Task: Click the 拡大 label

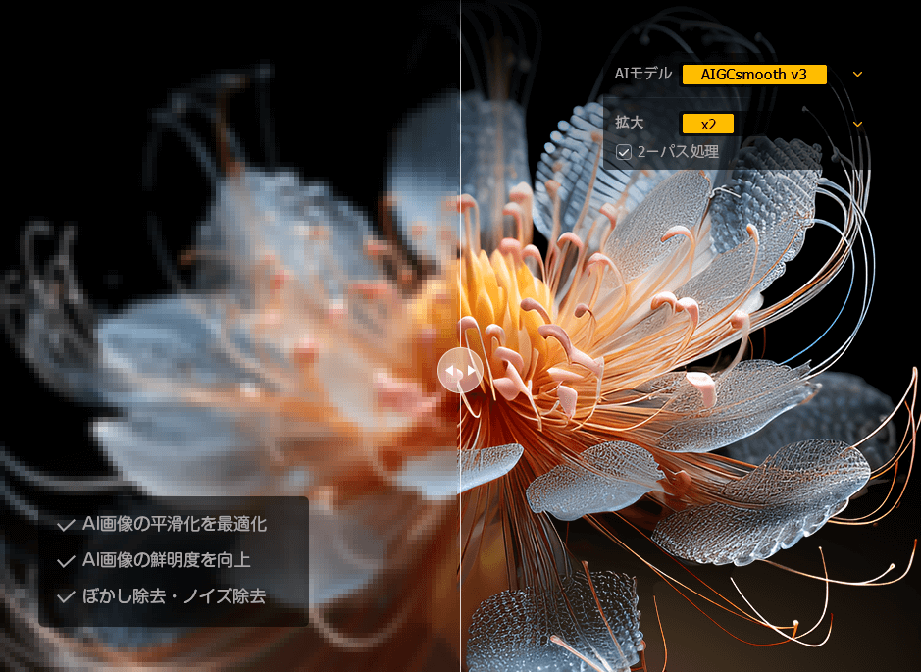Action: pos(629,123)
